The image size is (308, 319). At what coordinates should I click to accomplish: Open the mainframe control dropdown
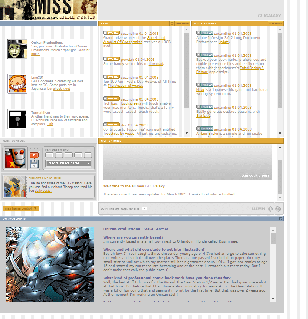tap(21, 208)
